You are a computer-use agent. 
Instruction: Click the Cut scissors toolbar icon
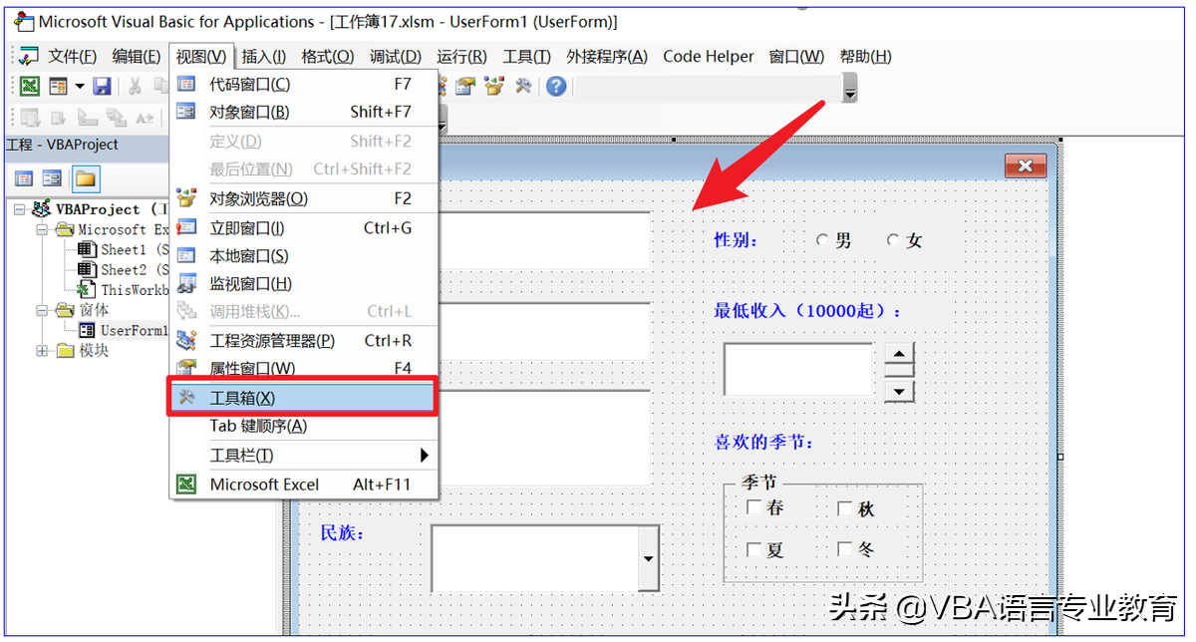click(134, 87)
